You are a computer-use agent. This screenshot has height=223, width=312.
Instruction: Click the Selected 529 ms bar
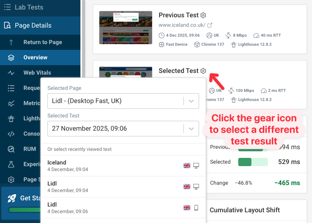[253, 162]
